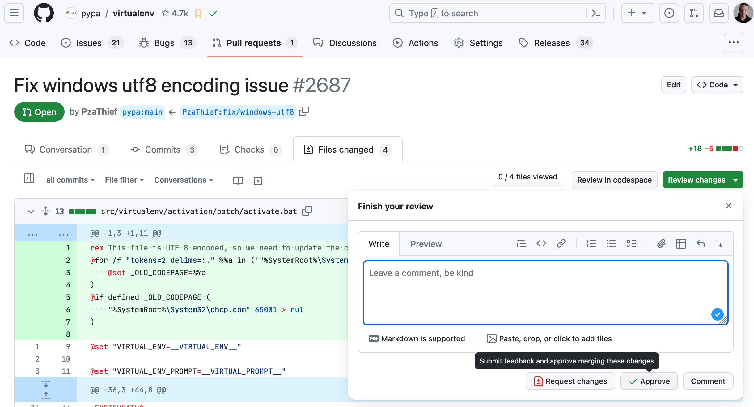
Task: Toggle the rich diff book icon
Action: coord(238,181)
